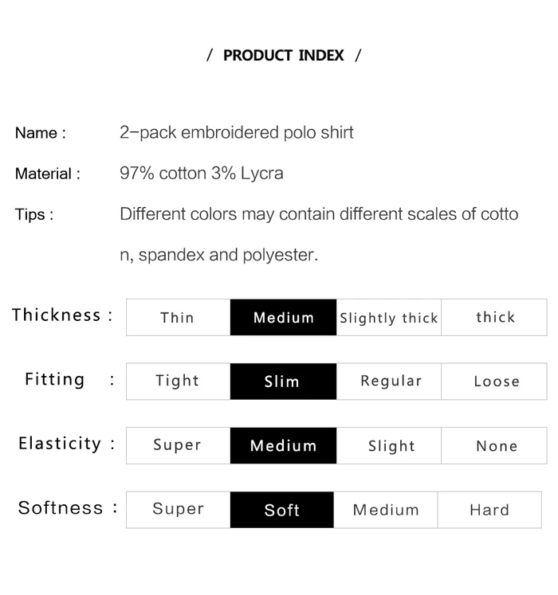This screenshot has height=595, width=558.
Task: Select None in the Elasticity row
Action: [496, 446]
